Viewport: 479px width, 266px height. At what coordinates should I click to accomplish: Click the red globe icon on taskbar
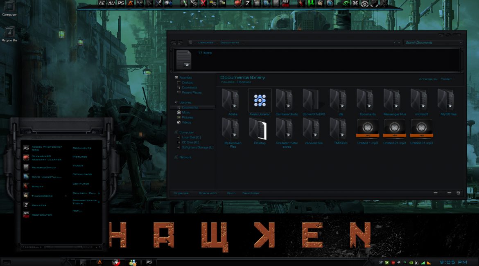(x=116, y=262)
